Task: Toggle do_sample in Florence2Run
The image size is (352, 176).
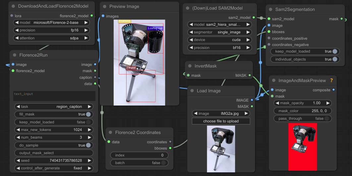Action: click(x=88, y=145)
